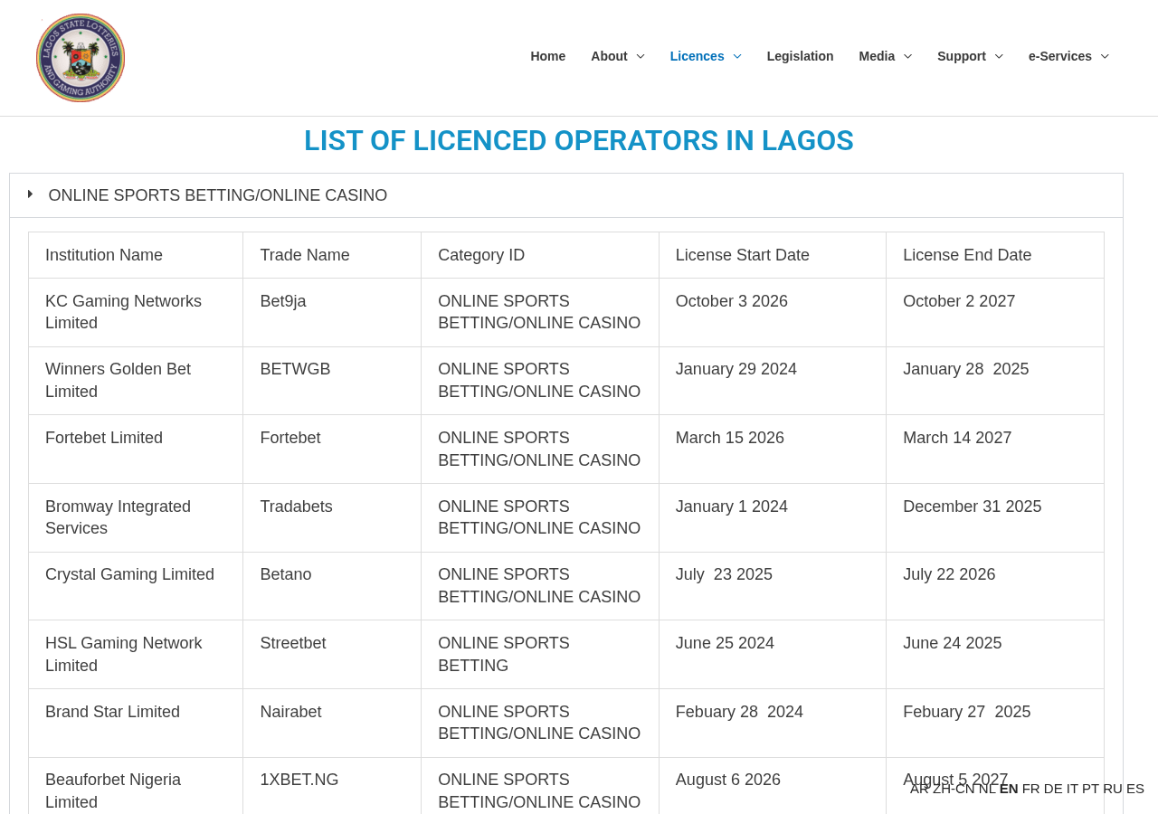This screenshot has height=814, width=1158.
Task: Select English (EN) language
Action: [x=1009, y=789]
